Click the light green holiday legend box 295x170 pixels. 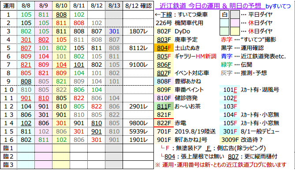click(224, 31)
